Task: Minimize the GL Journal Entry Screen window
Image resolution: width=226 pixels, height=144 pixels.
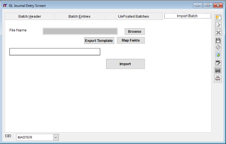Action: tap(198, 5)
